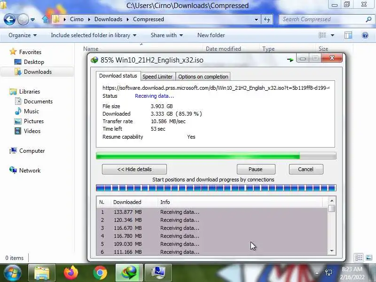This screenshot has width=376, height=282.
Task: Open Music library in sidebar
Action: point(27,111)
